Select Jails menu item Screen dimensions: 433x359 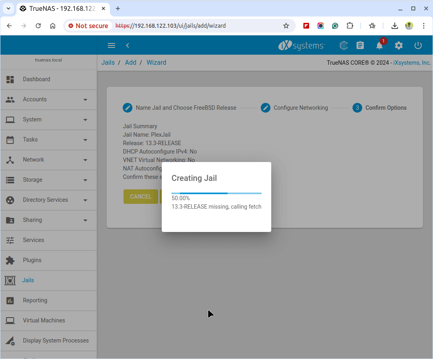tap(49, 281)
